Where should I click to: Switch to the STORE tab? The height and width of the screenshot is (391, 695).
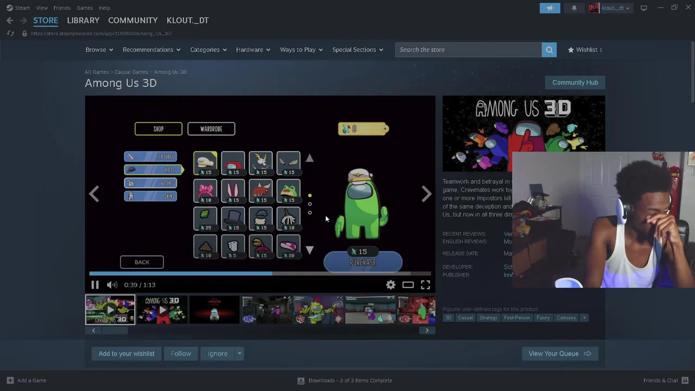click(x=46, y=20)
